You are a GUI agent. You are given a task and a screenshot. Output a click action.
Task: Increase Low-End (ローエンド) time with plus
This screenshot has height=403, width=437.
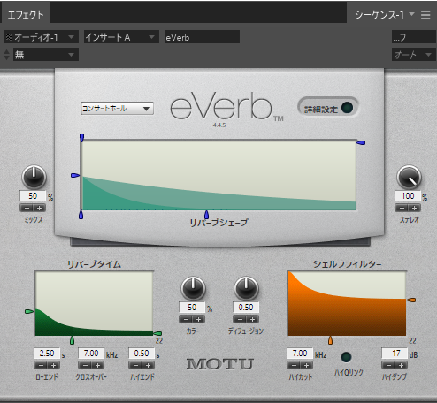[54, 365]
